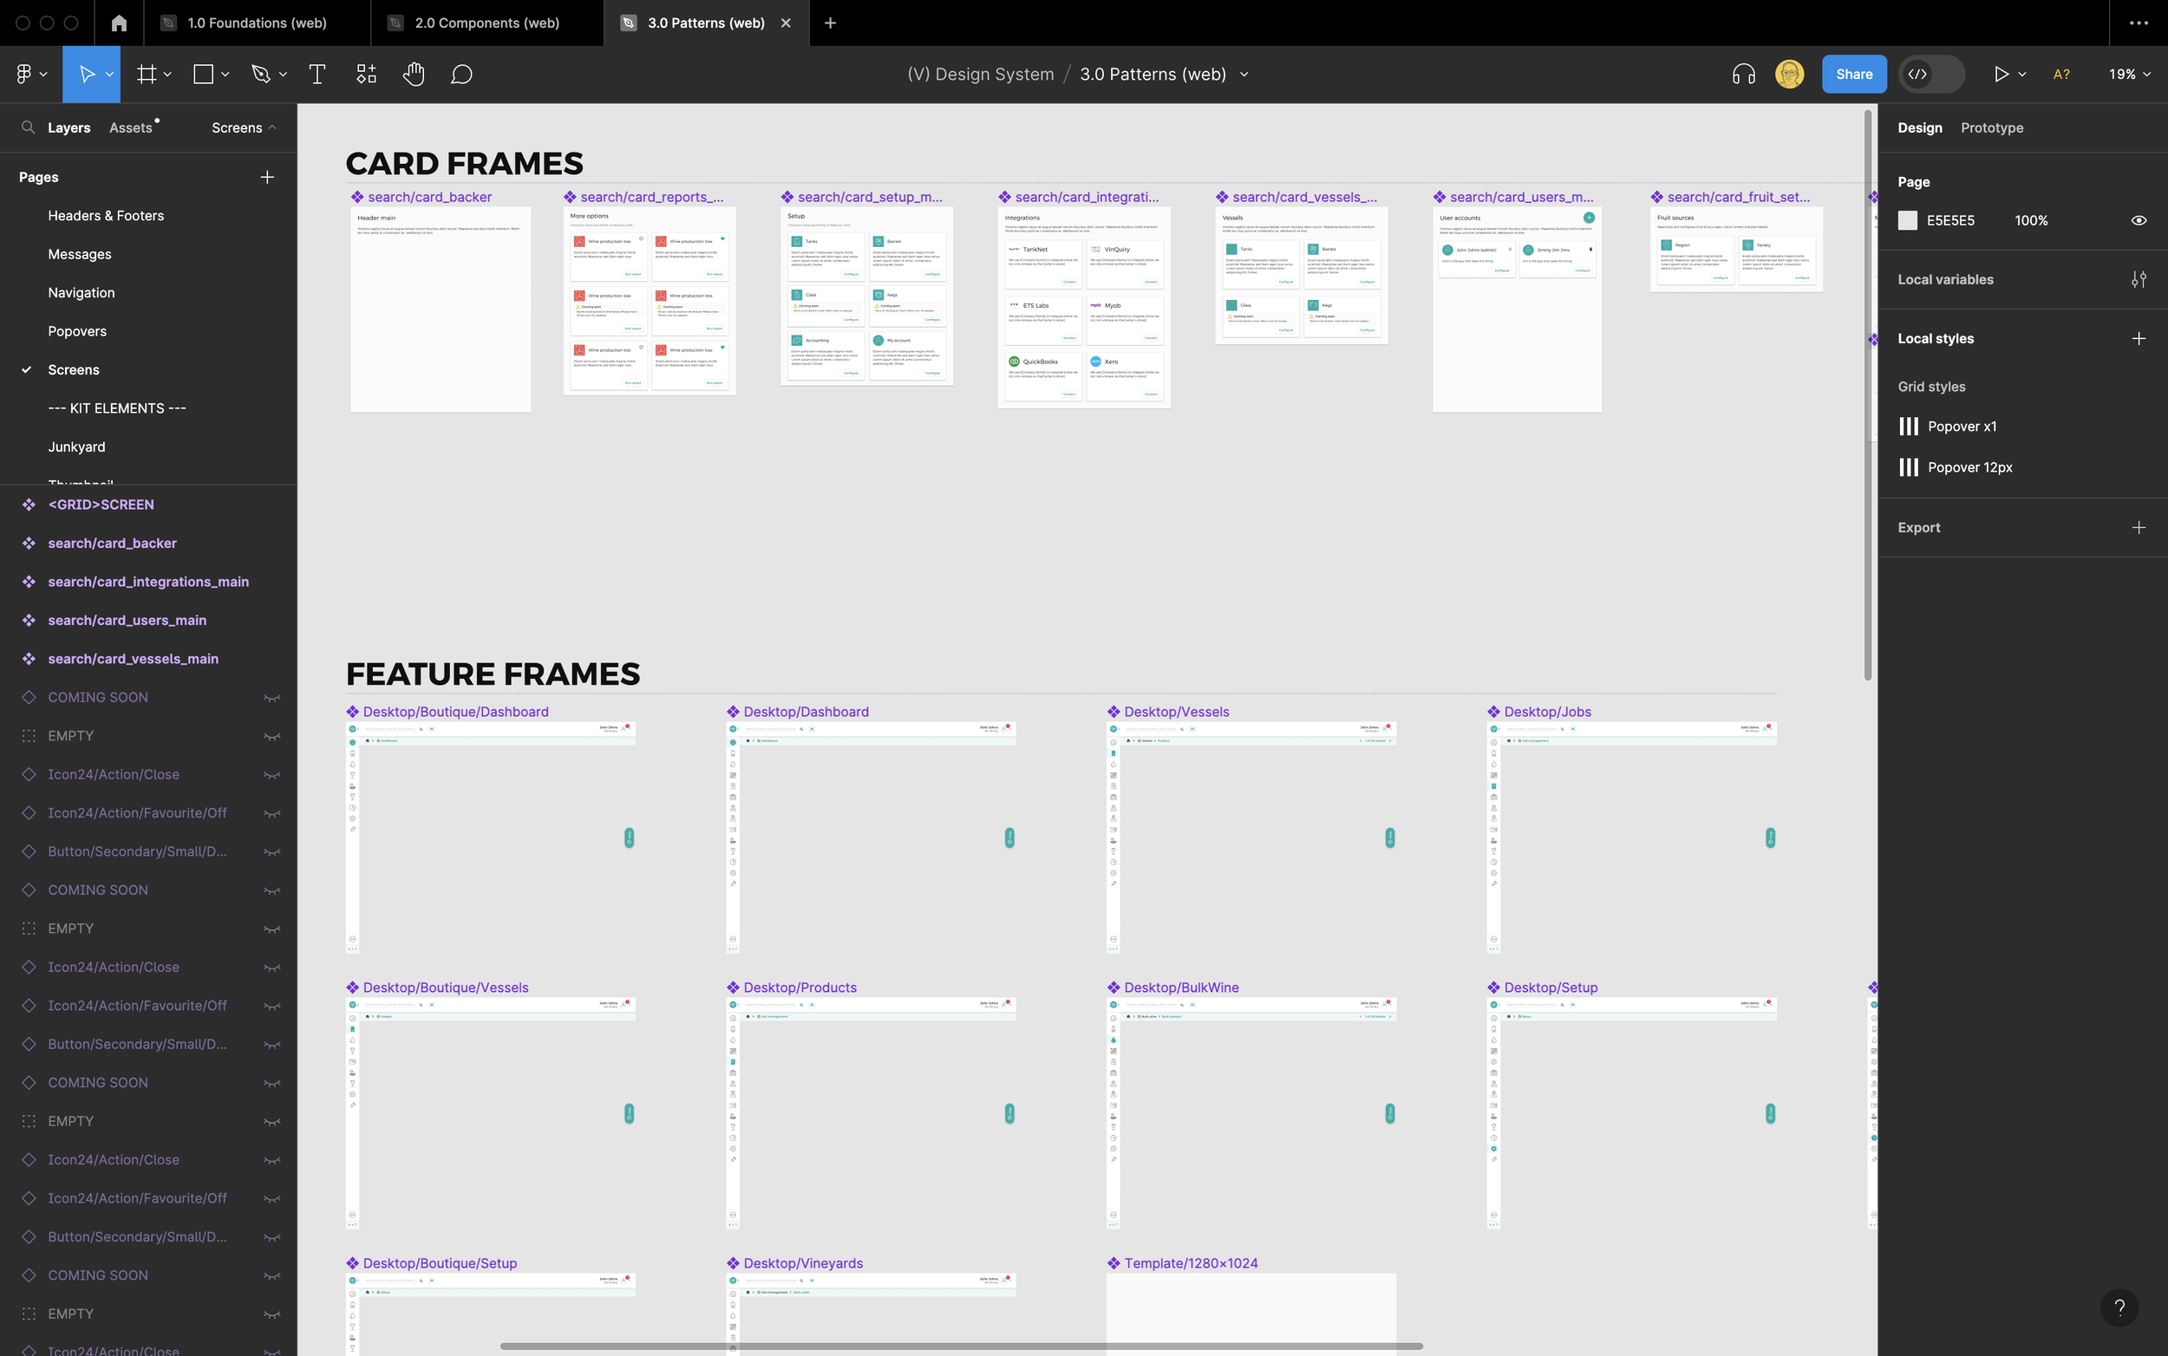Select the Frame tool
Image resolution: width=2168 pixels, height=1356 pixels.
[x=147, y=75]
